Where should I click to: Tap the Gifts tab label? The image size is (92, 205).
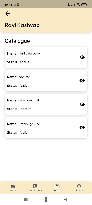point(57,190)
